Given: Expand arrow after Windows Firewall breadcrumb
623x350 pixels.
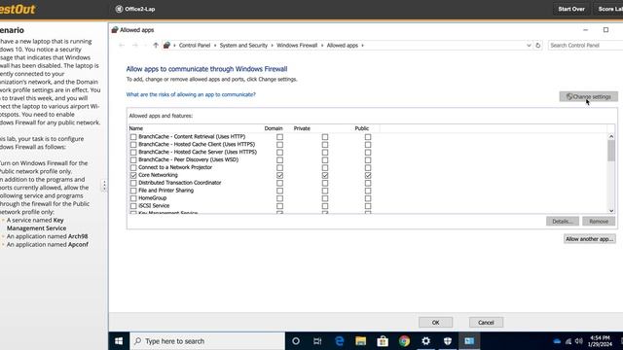Looking at the screenshot, I should pyautogui.click(x=322, y=46).
